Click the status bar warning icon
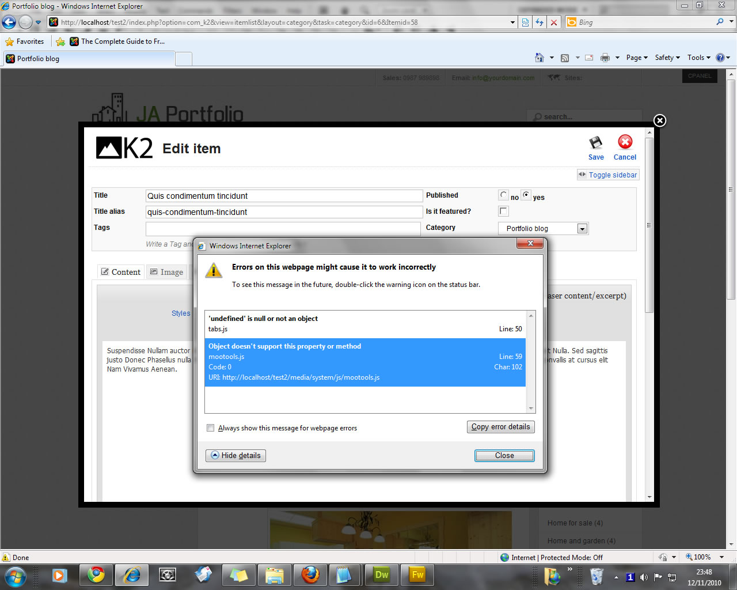 pos(6,557)
